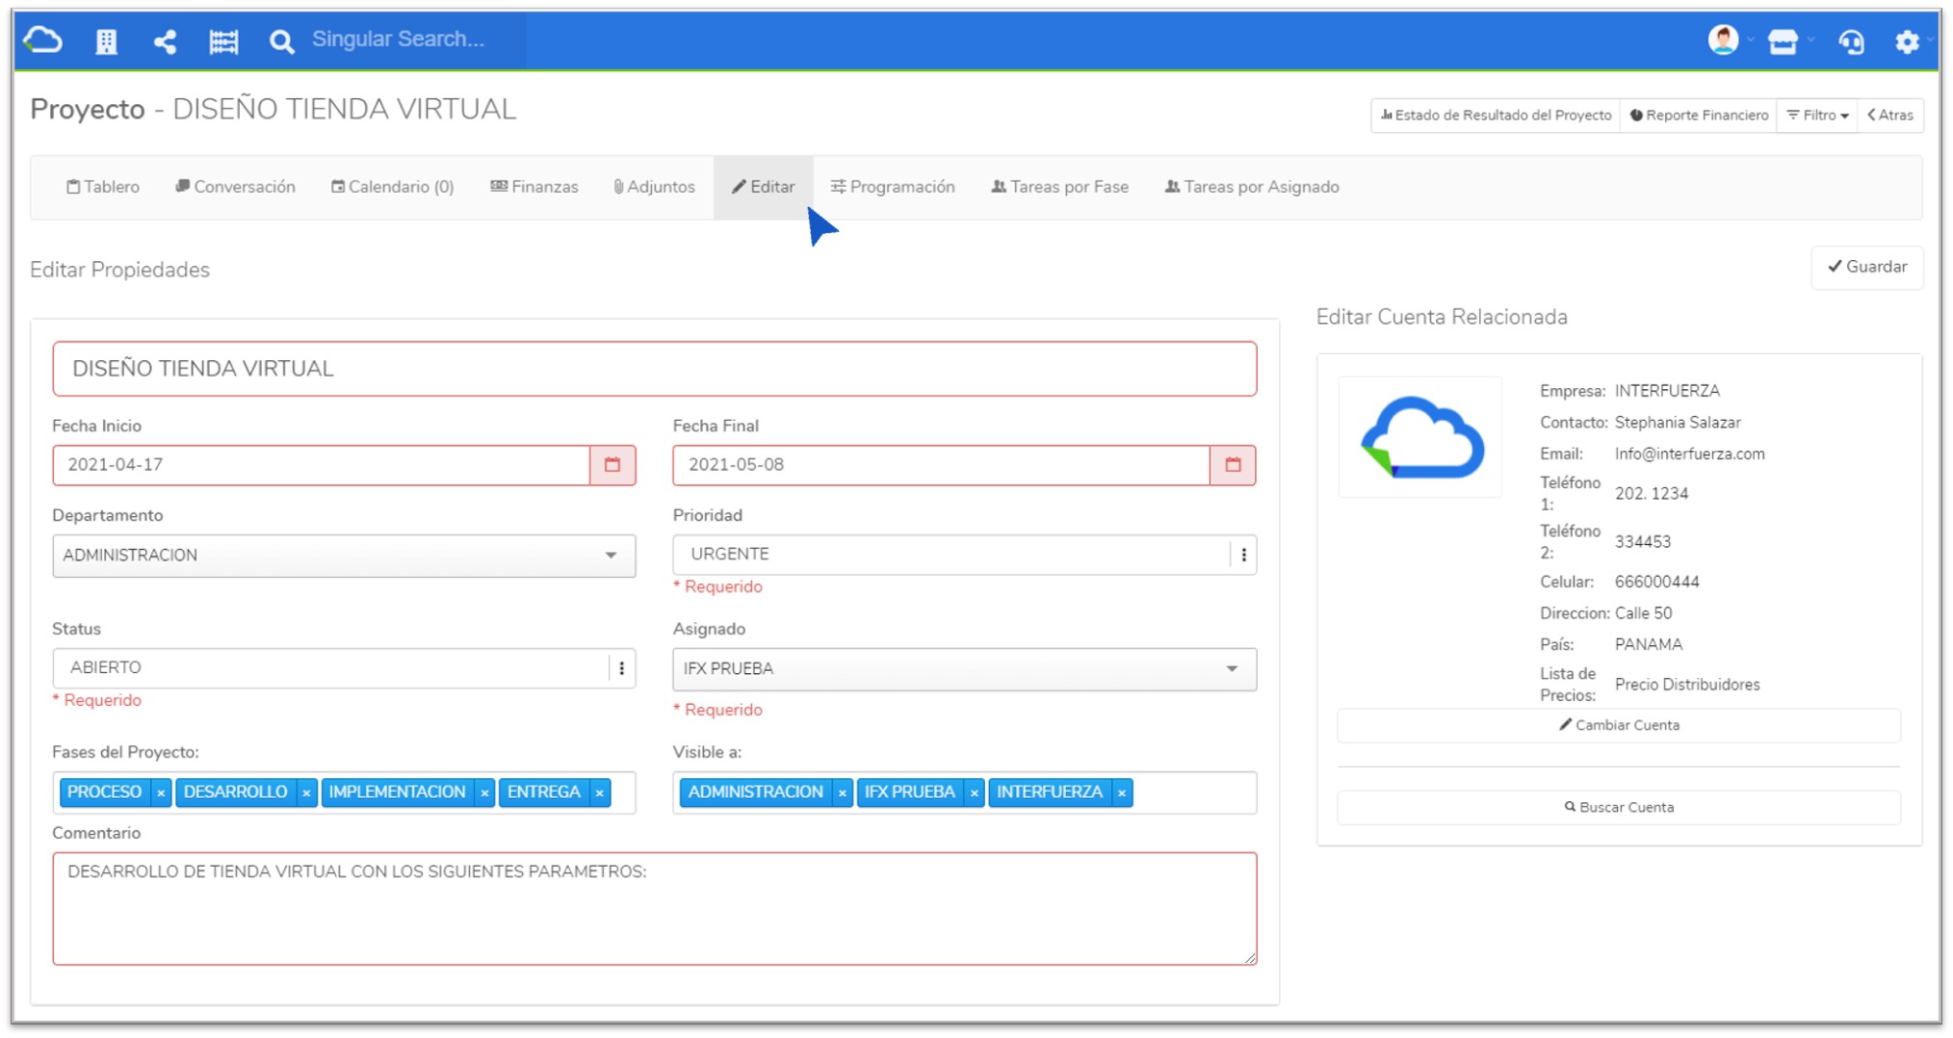
Task: Open the Reporte Financiero button
Action: pos(1699,116)
